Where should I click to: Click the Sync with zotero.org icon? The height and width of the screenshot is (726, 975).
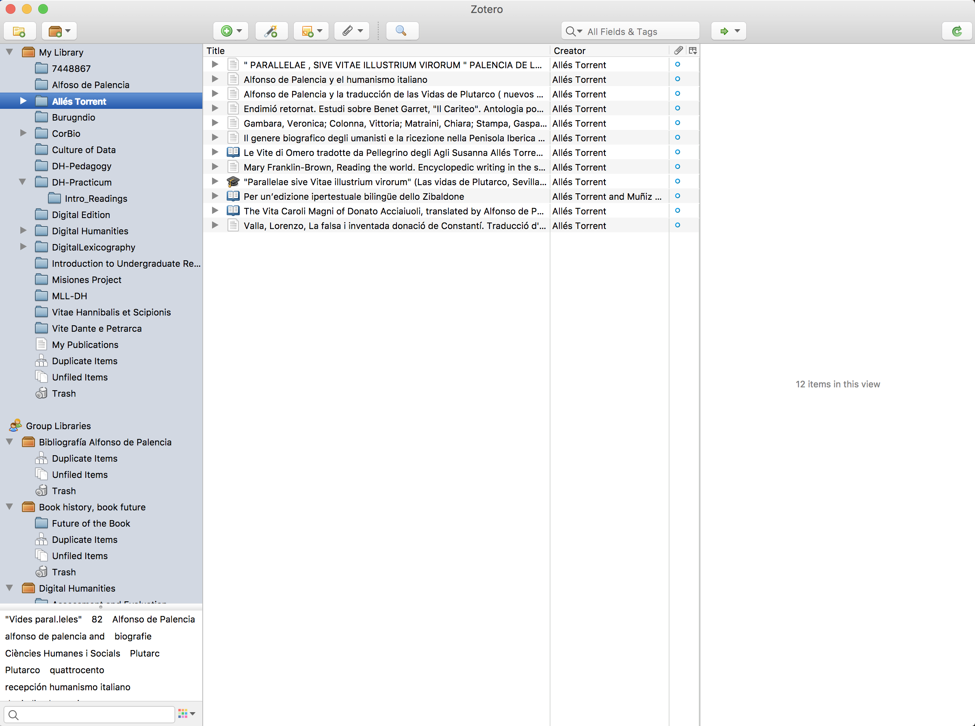pyautogui.click(x=957, y=31)
